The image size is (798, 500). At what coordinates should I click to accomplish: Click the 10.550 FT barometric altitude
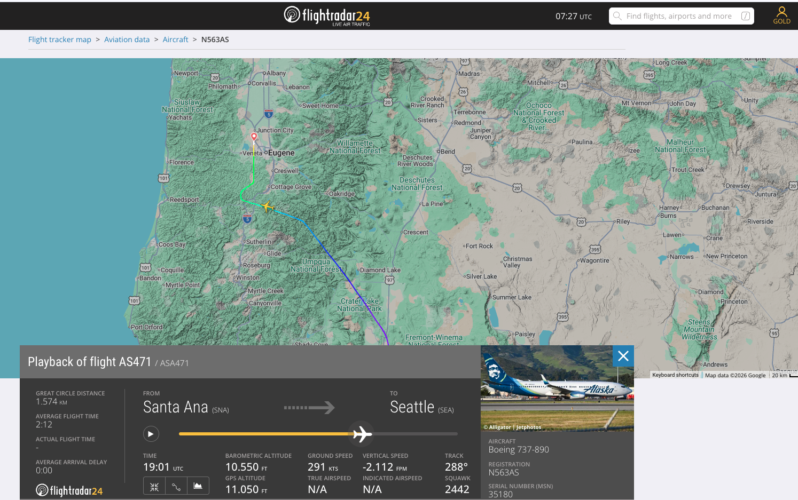tap(246, 467)
